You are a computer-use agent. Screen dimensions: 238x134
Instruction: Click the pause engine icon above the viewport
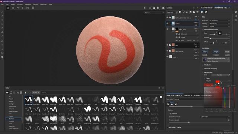(145, 8)
